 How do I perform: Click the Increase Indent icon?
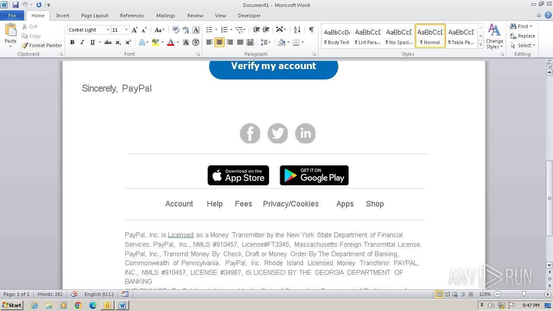click(x=266, y=30)
